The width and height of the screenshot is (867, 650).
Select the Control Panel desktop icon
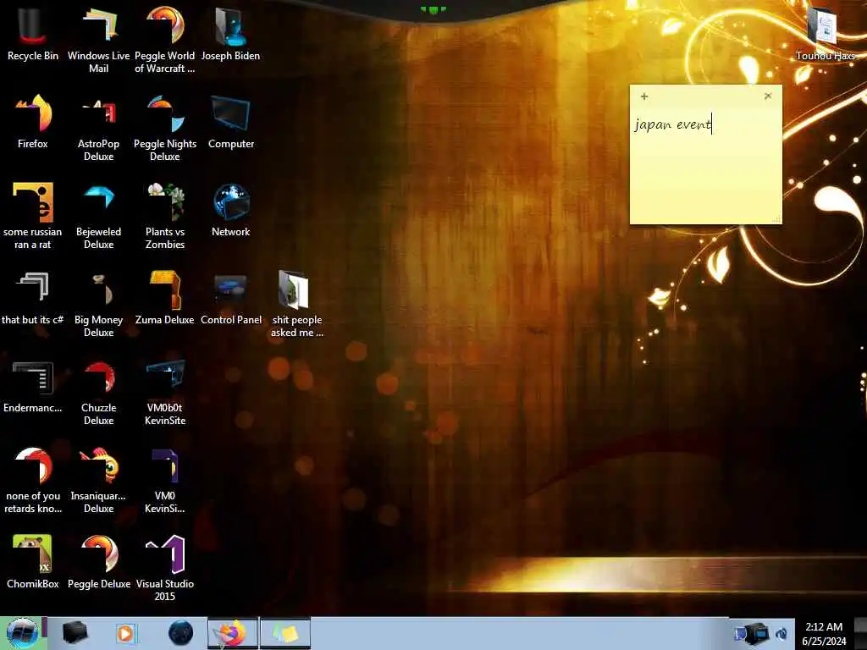(x=230, y=299)
